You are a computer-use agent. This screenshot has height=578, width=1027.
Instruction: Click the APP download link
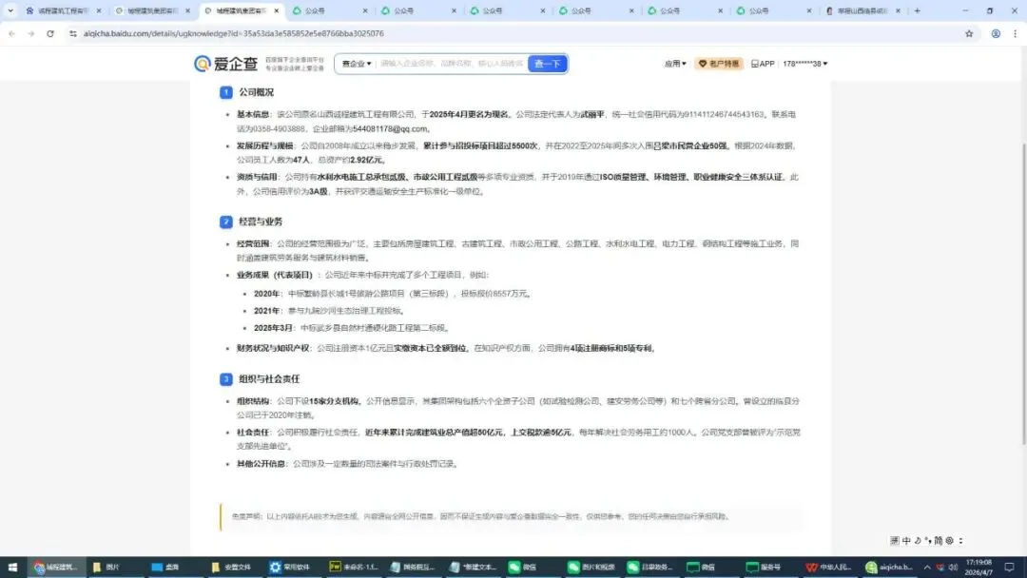point(763,64)
